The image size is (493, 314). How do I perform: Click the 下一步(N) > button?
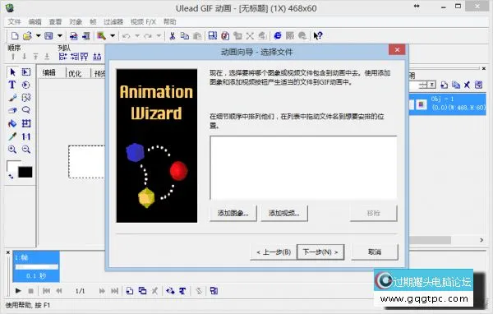coord(320,252)
